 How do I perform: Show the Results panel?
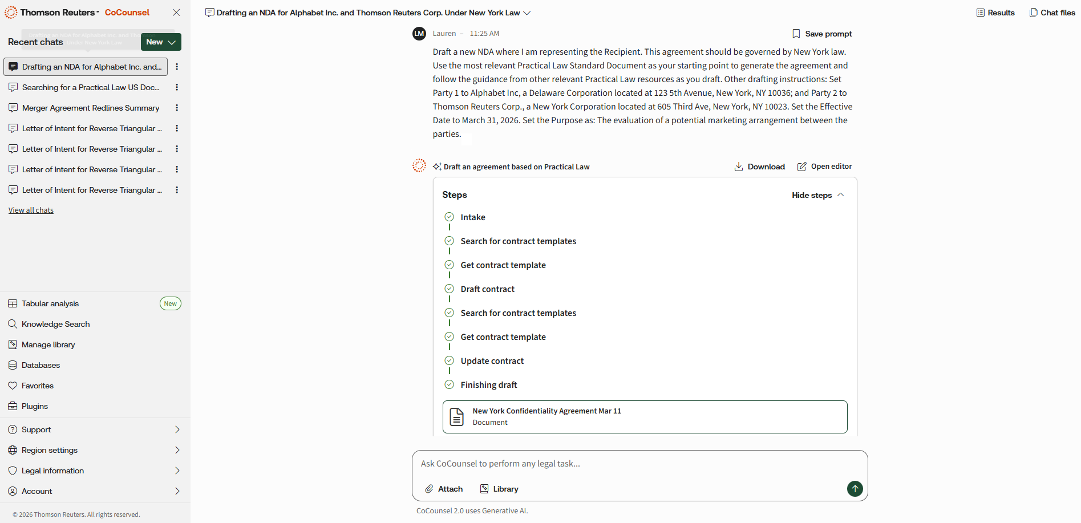click(995, 13)
